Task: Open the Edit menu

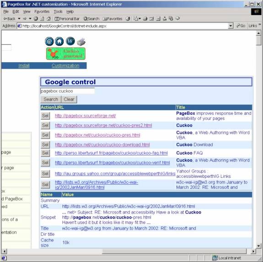Action: pyautogui.click(x=16, y=11)
